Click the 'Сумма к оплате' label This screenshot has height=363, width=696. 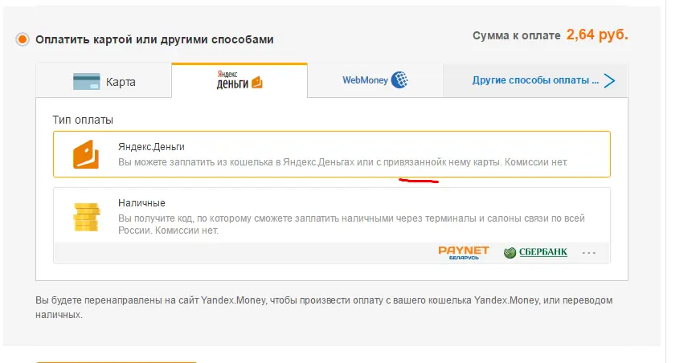click(x=516, y=35)
